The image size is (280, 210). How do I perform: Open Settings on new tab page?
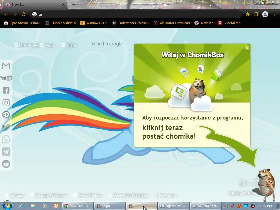click(14, 195)
